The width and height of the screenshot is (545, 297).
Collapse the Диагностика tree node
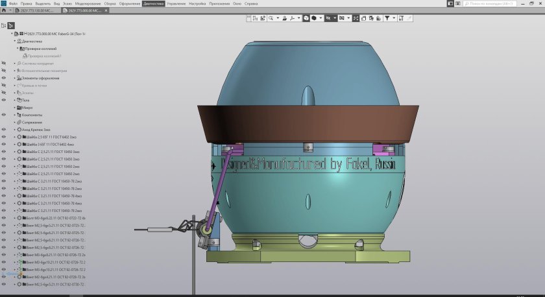click(x=14, y=41)
